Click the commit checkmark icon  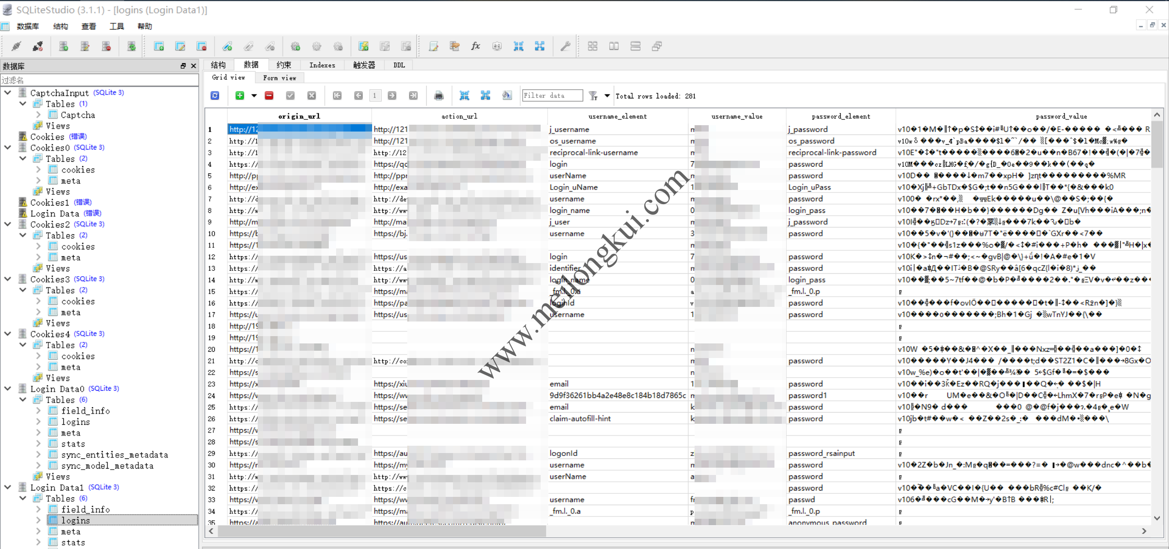pos(290,95)
